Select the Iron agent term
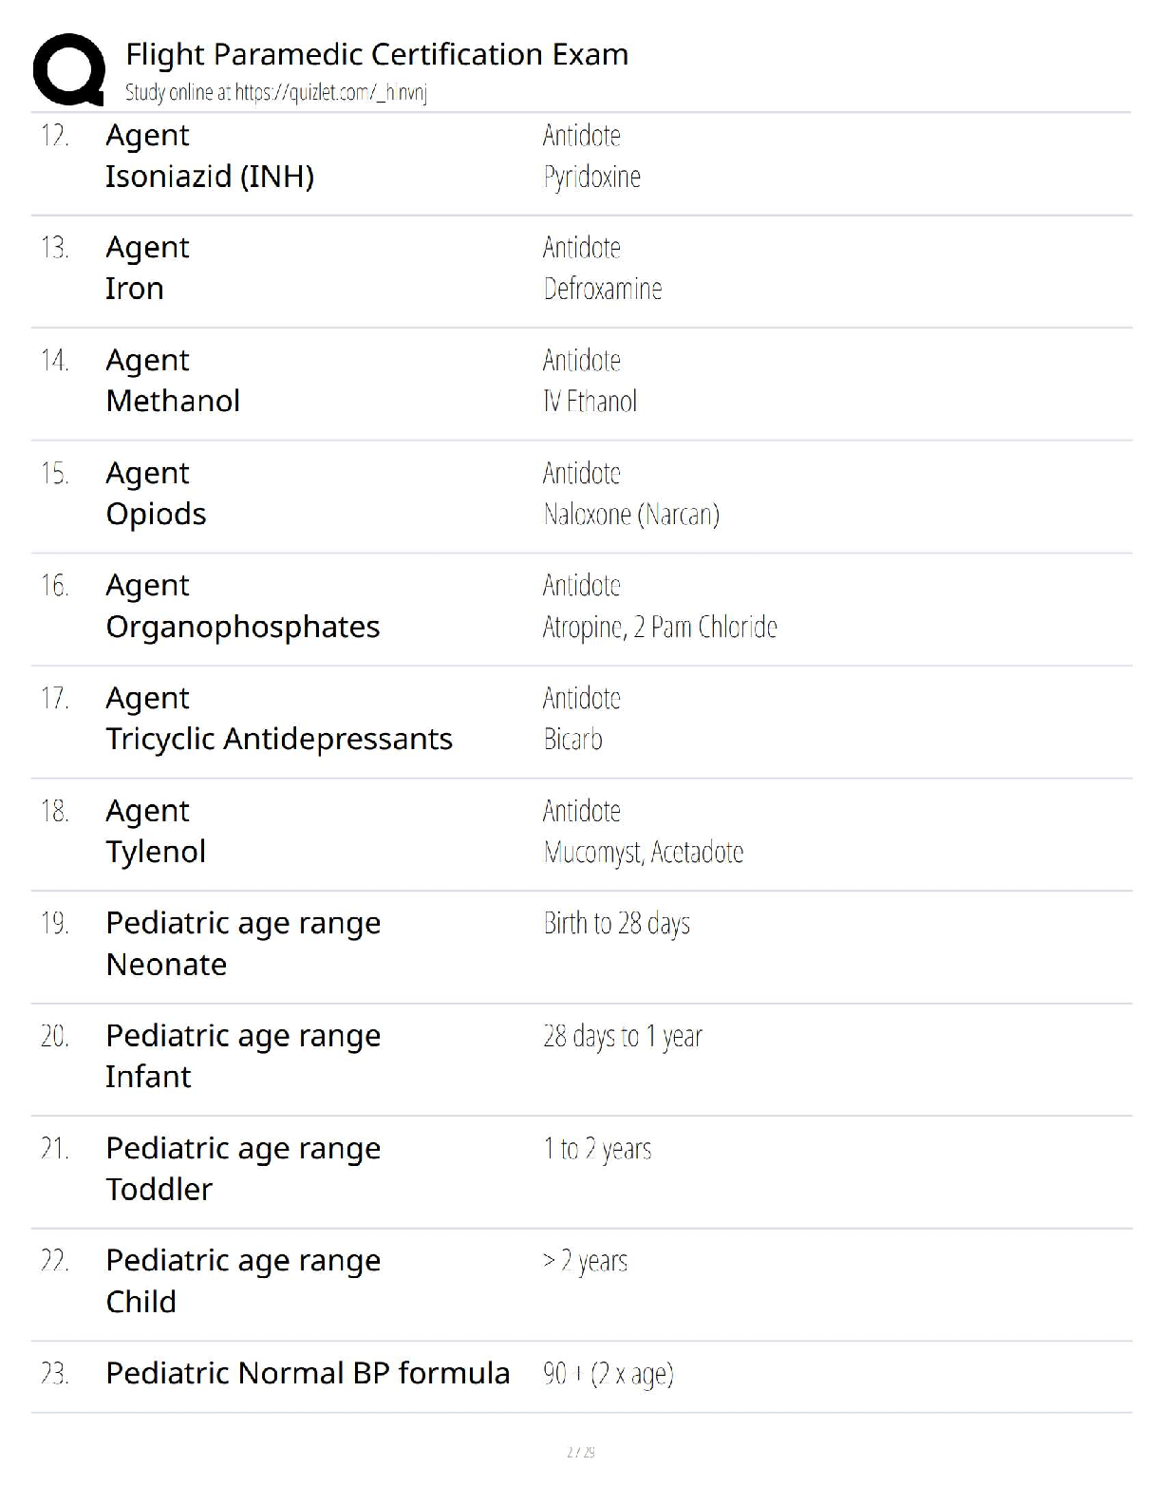This screenshot has height=1504, width=1162. (135, 289)
